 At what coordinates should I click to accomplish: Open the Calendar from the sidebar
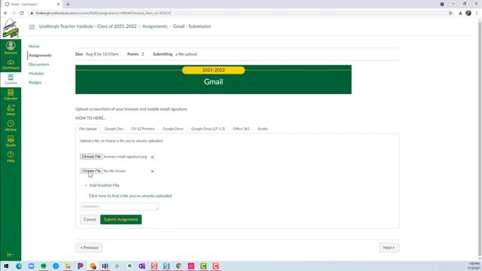tap(11, 95)
